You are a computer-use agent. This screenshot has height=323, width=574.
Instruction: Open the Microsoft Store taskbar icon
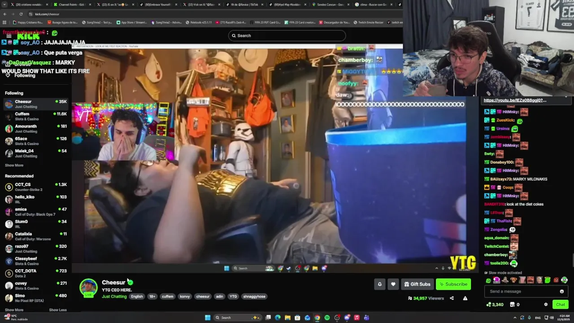tap(297, 318)
